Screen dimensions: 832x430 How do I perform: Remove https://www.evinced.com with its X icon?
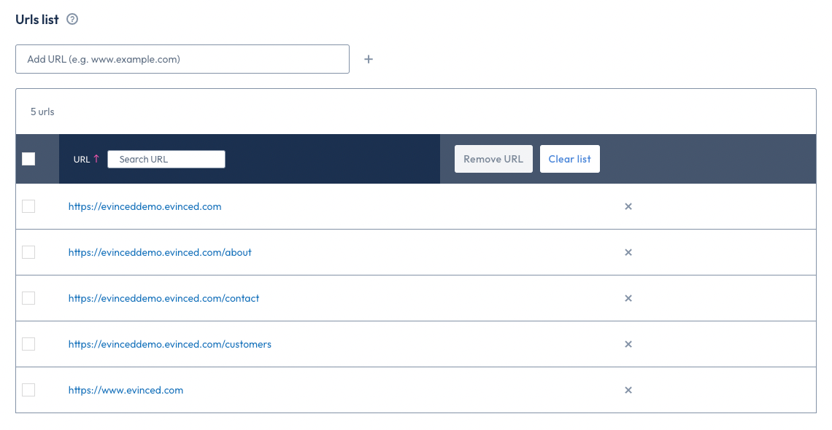point(628,391)
